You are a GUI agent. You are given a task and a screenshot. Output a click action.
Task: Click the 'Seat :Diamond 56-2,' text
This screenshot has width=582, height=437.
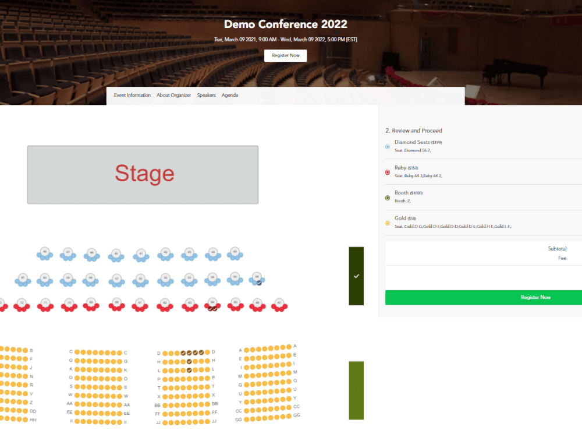[413, 150]
